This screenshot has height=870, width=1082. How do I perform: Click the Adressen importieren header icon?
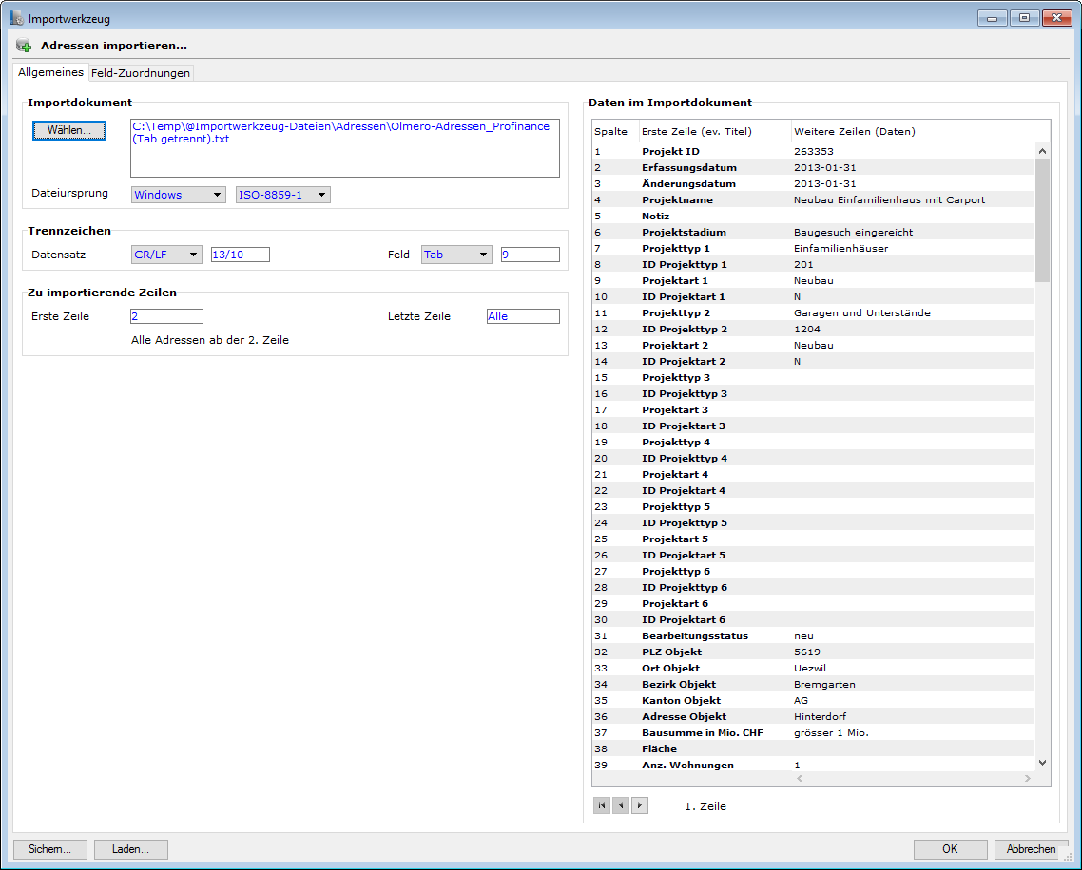(24, 46)
